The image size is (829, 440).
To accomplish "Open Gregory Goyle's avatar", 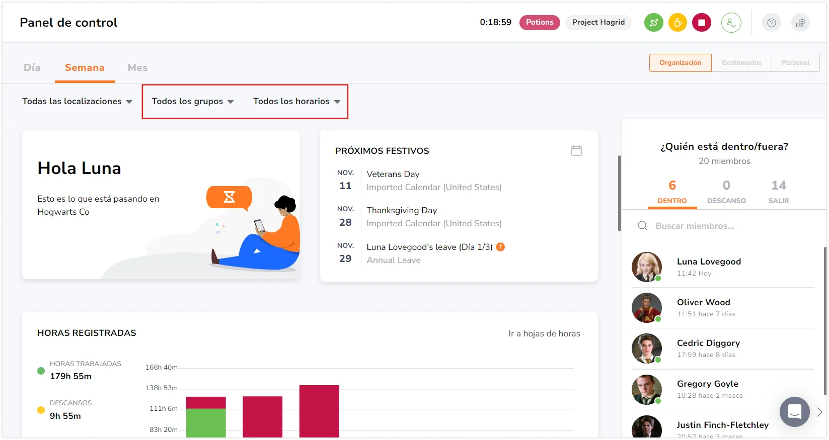I will pos(647,390).
